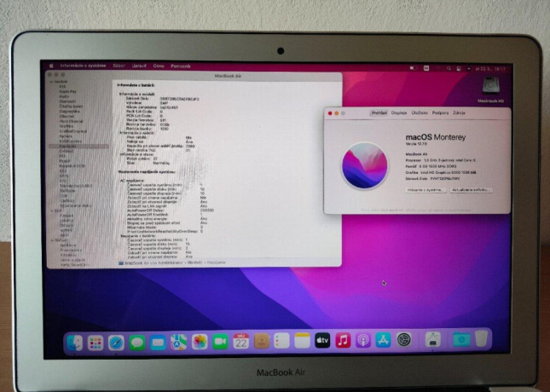Open the Contacts app in Dock
Screen dimensions: 550x392
262,341
